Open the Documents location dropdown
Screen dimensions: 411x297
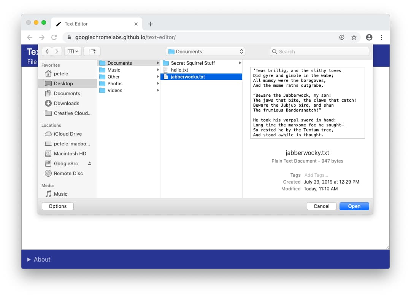click(x=205, y=51)
